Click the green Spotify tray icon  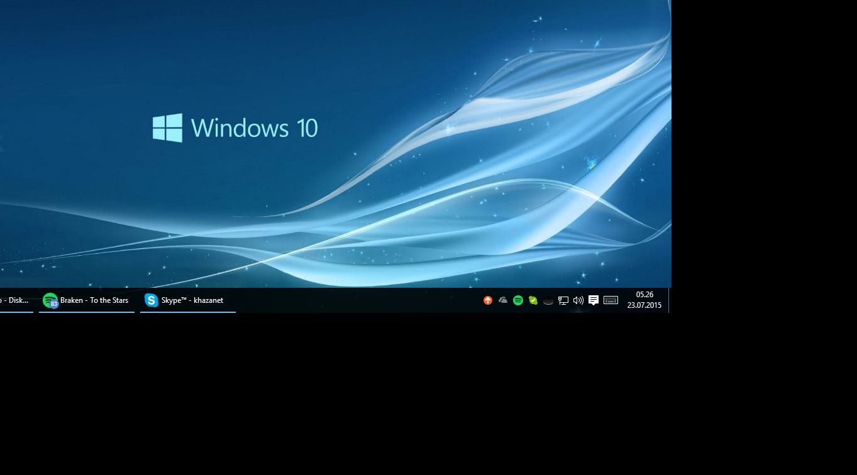pos(518,300)
